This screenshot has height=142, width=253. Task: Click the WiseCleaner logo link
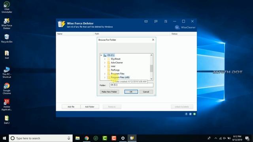pos(185,27)
